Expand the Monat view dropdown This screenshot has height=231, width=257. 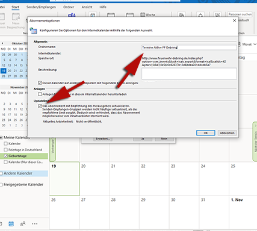[x=255, y=45]
